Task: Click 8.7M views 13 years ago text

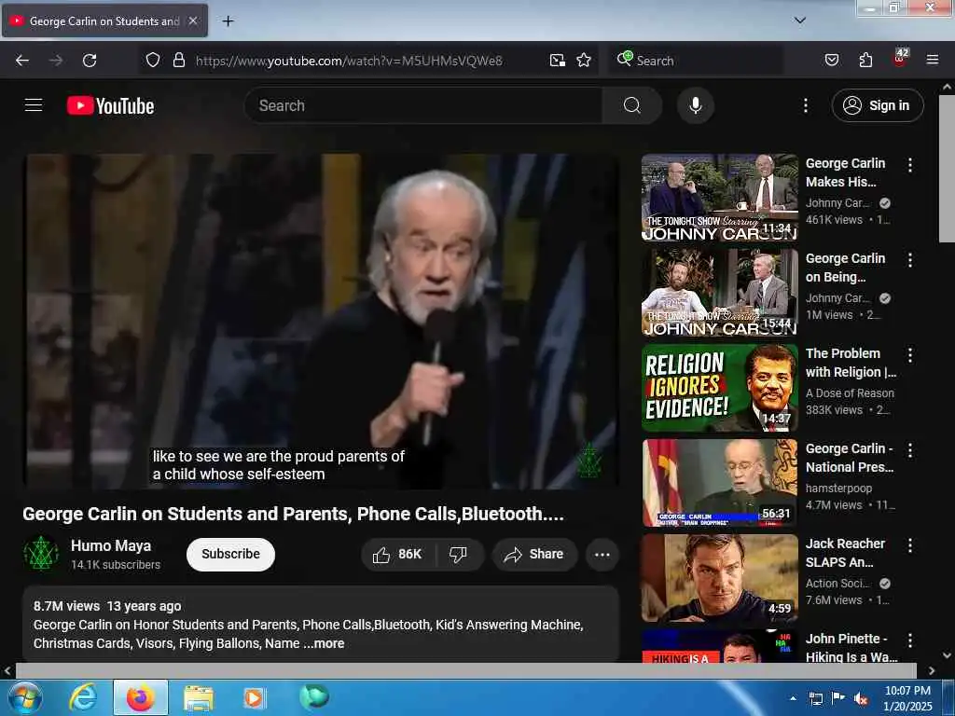Action: click(x=107, y=606)
